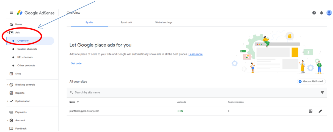
Task: Collapse the Ads section arrow
Action: tap(8, 33)
